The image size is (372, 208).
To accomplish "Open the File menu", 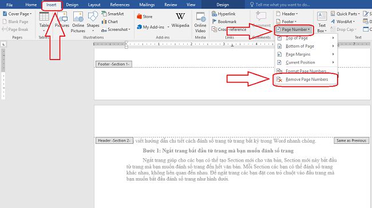I will [10, 5].
